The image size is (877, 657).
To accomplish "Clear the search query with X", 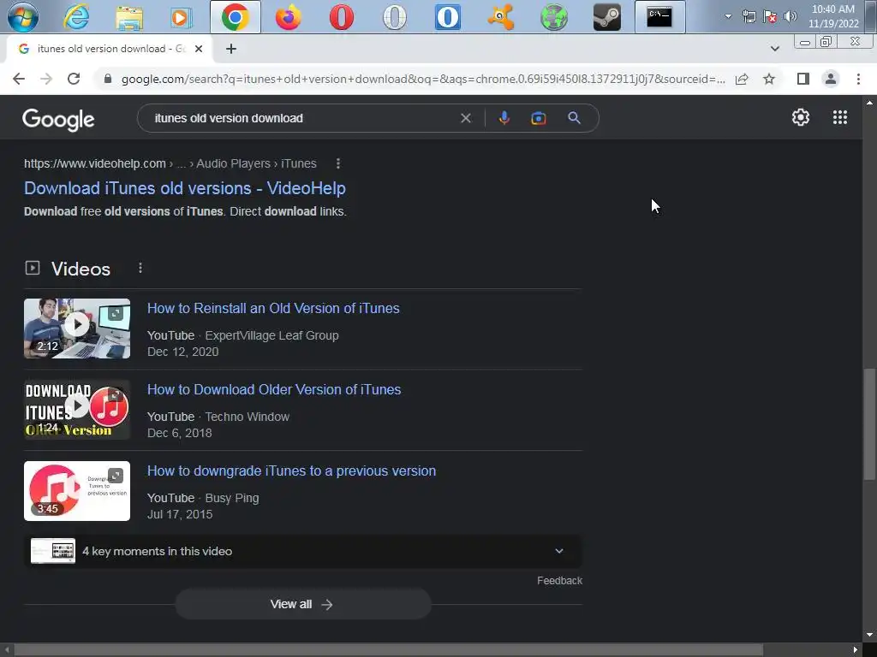I will 466,118.
